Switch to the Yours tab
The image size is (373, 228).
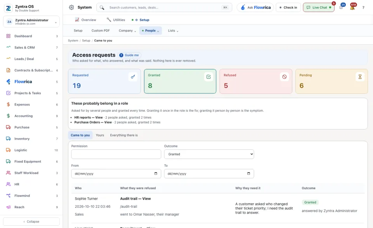tap(100, 135)
